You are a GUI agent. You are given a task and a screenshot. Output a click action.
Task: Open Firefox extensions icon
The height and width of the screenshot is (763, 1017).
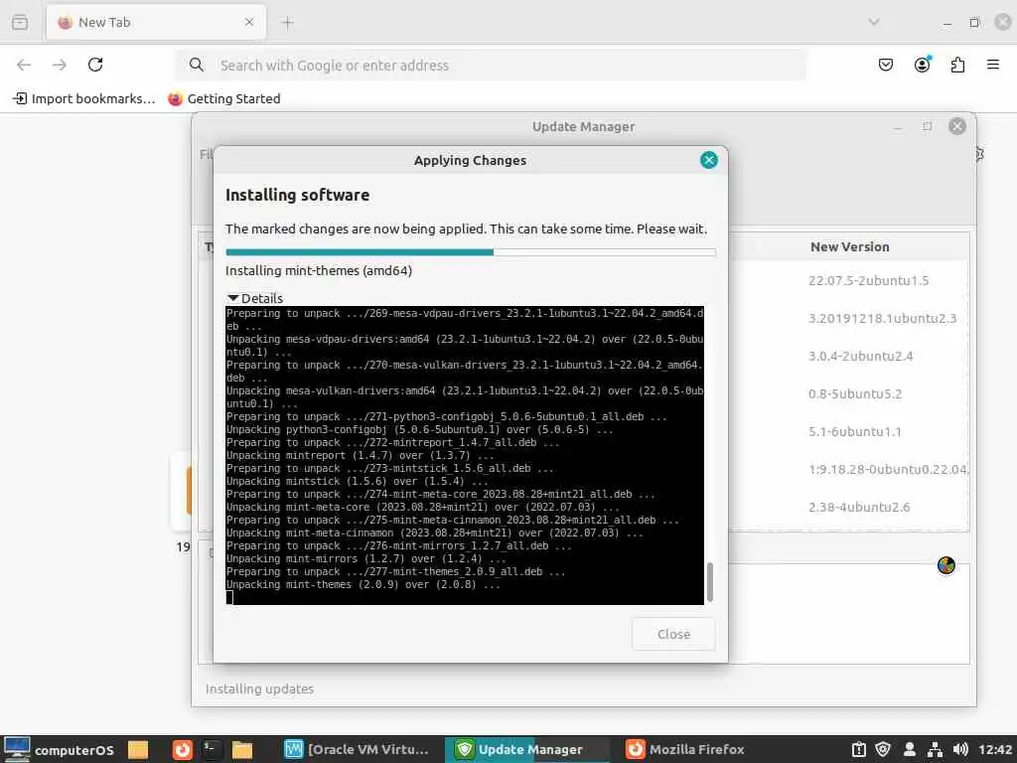point(957,65)
